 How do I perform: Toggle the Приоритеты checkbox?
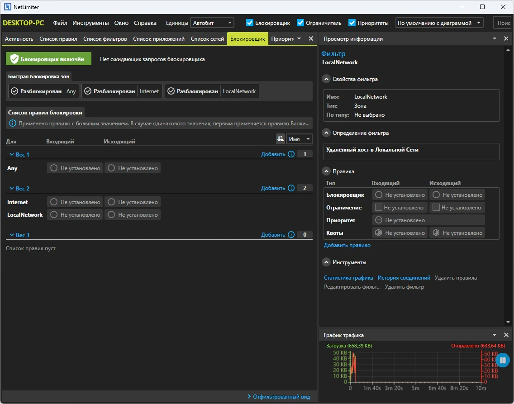tap(352, 23)
